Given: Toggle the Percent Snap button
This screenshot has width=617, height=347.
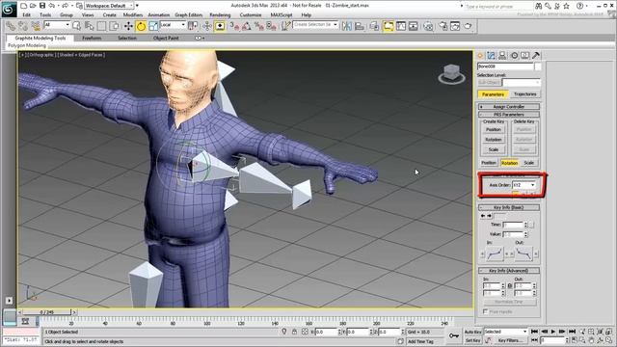Looking at the screenshot, I should click(x=259, y=26).
